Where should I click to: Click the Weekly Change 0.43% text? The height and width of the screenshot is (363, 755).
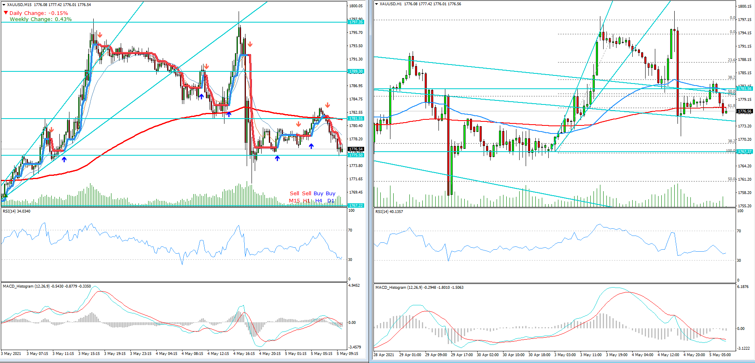coord(40,19)
